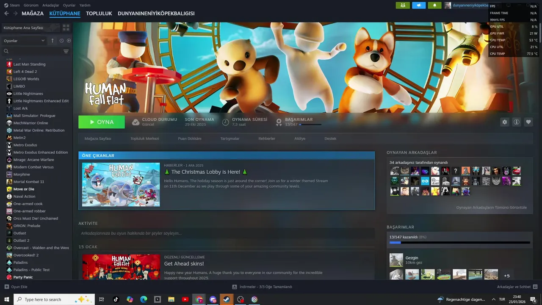
Task: Click Kütüphane Ana Sayfası button
Action: [x=30, y=28]
